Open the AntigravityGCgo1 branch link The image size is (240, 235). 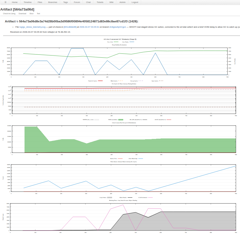[x=118, y=27]
